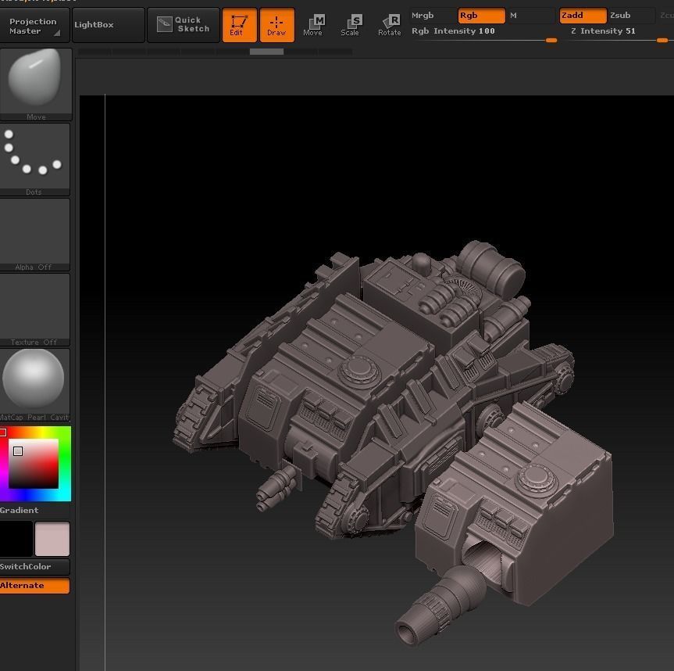Screen dimensions: 674x671
Task: Activate Quick Sketch mode
Action: point(183,25)
